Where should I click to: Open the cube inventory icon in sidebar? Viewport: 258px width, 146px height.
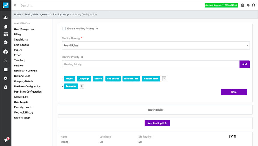(x=6, y=52)
